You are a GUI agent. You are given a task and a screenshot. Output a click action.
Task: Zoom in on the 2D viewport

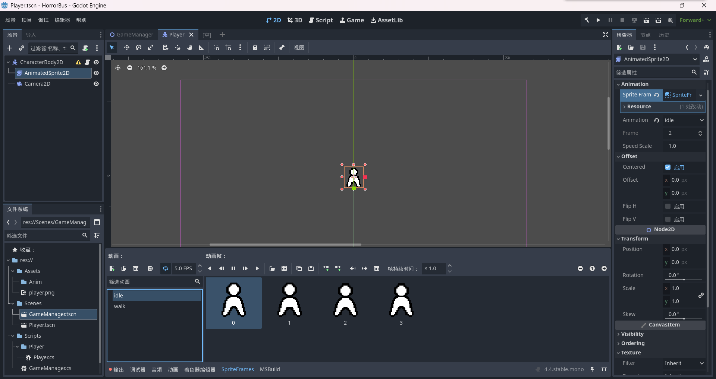(x=164, y=68)
